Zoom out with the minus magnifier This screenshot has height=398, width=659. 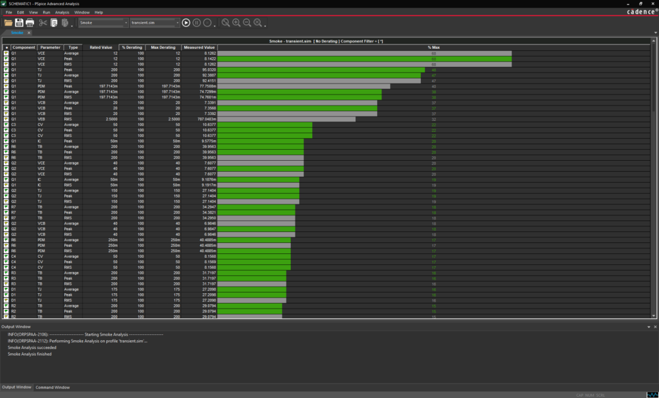point(247,23)
